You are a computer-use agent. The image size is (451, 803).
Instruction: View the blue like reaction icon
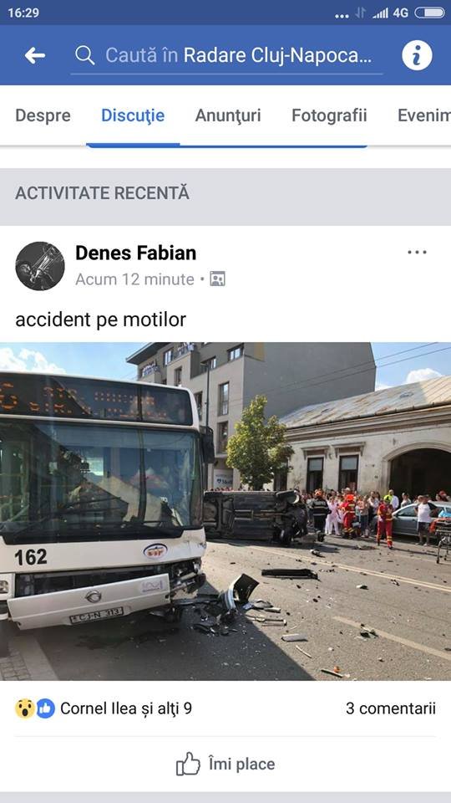(45, 708)
